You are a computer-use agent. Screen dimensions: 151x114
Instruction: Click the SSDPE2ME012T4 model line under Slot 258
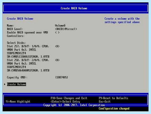(16, 67)
